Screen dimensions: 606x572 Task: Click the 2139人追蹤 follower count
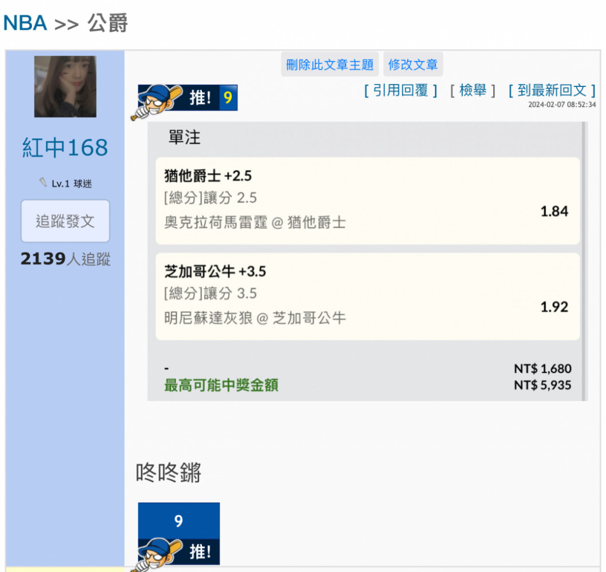pos(65,259)
